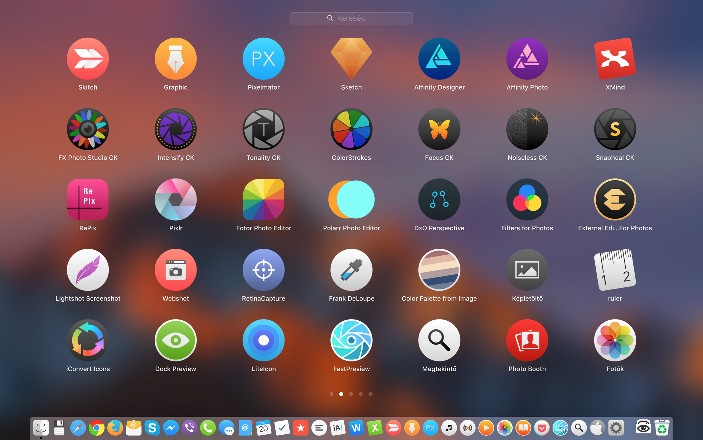This screenshot has width=703, height=440.
Task: Open Photo Booth
Action: [527, 340]
